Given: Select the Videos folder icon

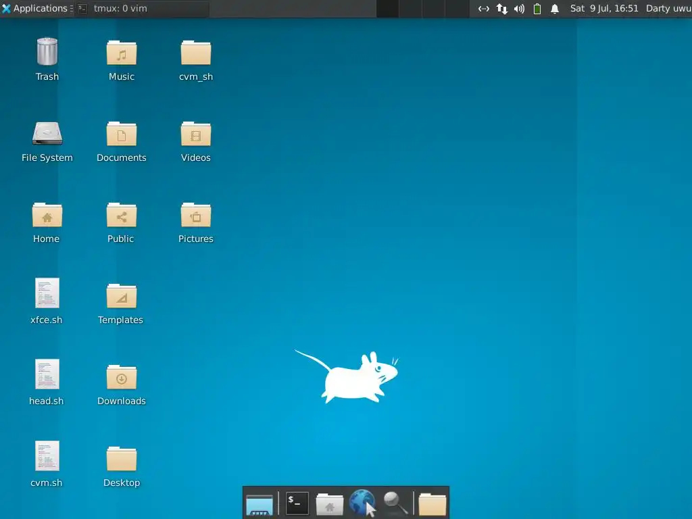Looking at the screenshot, I should [x=195, y=134].
